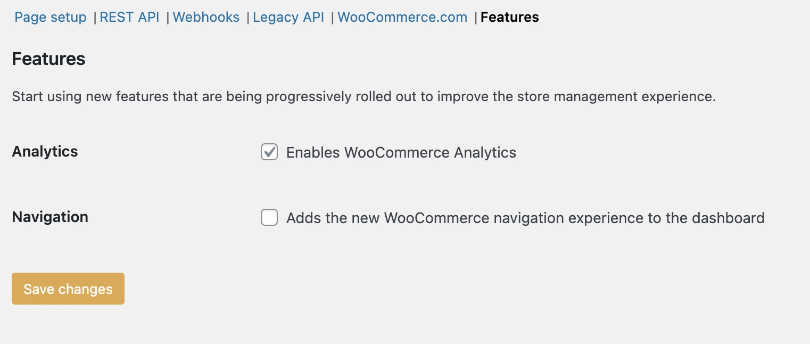Click the Enables WooCommerce Analytics label text

(x=401, y=152)
